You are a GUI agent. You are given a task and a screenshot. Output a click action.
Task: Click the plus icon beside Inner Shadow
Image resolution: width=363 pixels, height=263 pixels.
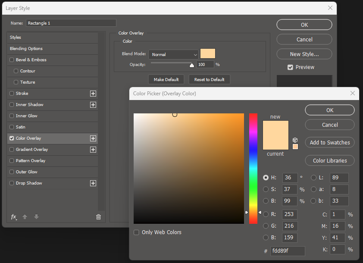[x=93, y=104]
